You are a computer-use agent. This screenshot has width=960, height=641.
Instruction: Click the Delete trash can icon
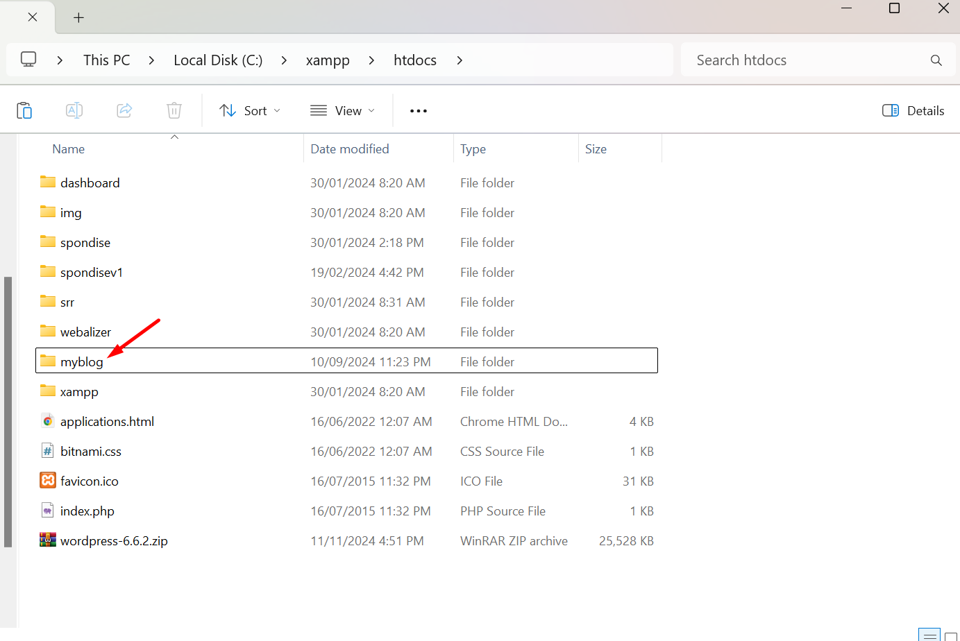coord(174,110)
